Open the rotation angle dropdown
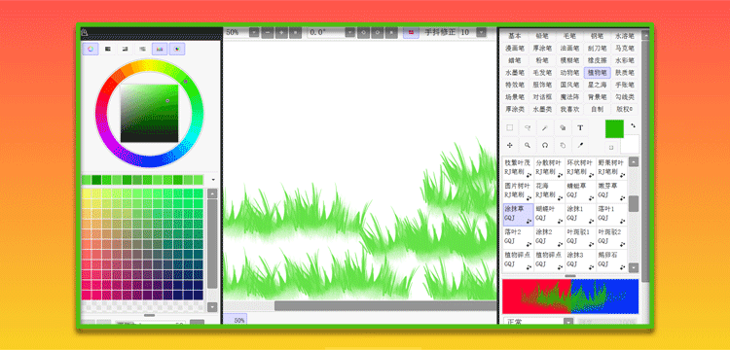 pos(350,32)
